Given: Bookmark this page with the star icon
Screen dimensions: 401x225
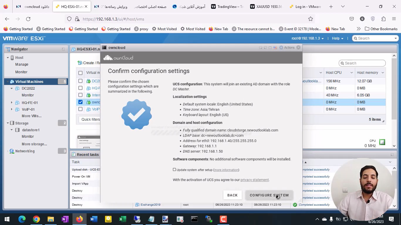Looking at the screenshot, I should (x=311, y=19).
